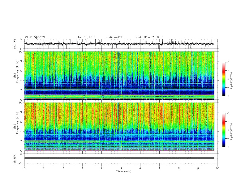
Task: Click the '-7' value on lower colorbar
Action: point(228,147)
